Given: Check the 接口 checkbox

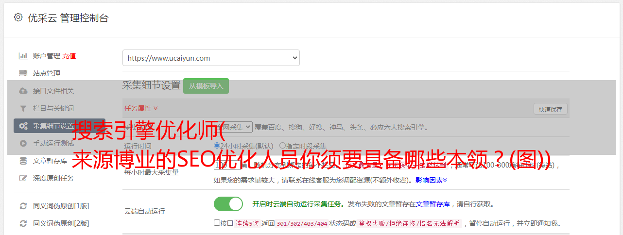Looking at the screenshot, I should [x=217, y=223].
